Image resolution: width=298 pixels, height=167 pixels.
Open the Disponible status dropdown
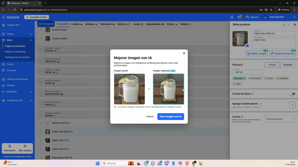239,78
